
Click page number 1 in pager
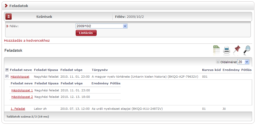tap(218, 62)
